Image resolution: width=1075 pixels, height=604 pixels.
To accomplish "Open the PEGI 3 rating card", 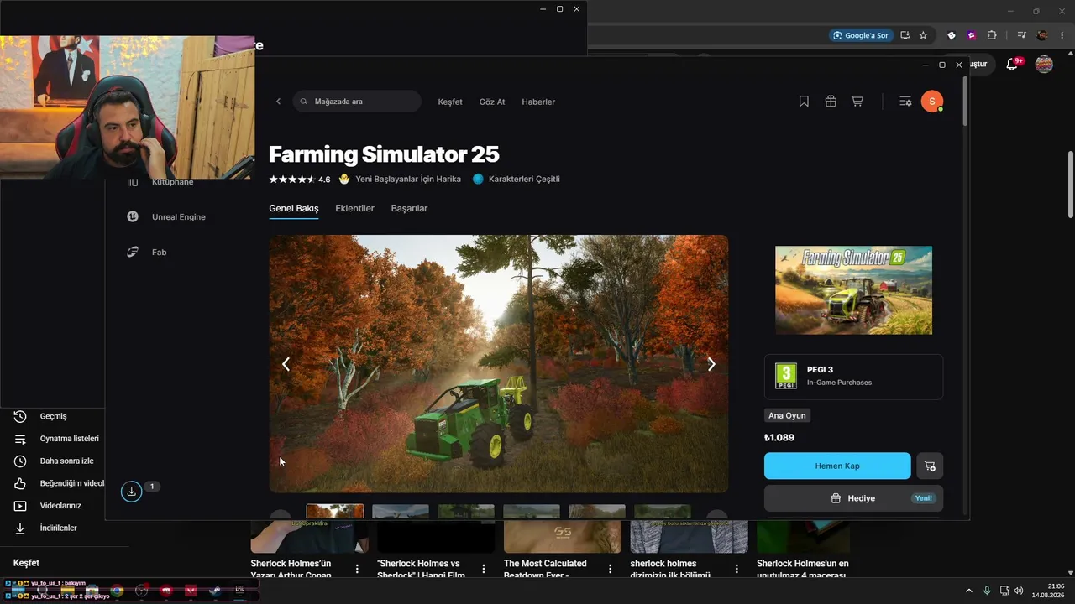I will click(x=853, y=377).
